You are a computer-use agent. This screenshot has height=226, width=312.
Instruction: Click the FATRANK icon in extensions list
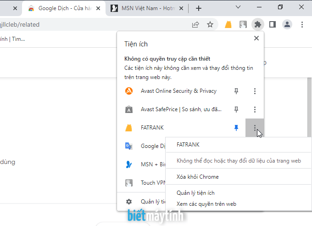[129, 128]
